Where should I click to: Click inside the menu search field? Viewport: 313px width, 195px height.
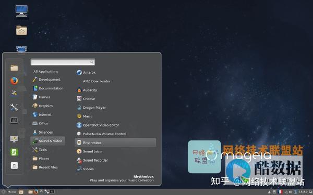(63, 62)
